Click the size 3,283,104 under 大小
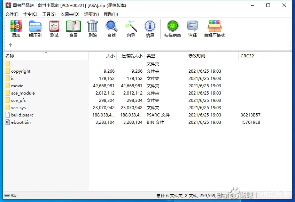This screenshot has height=202, width=295. click(105, 122)
